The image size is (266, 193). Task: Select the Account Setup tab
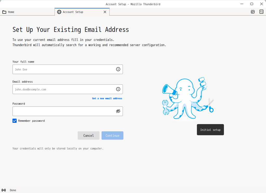(82, 12)
